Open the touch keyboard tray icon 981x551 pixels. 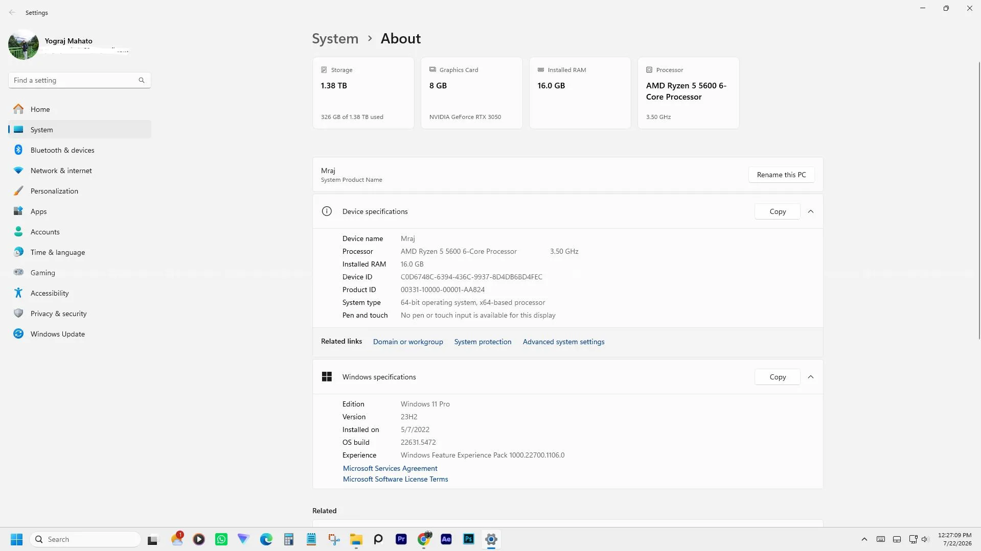[x=881, y=539]
